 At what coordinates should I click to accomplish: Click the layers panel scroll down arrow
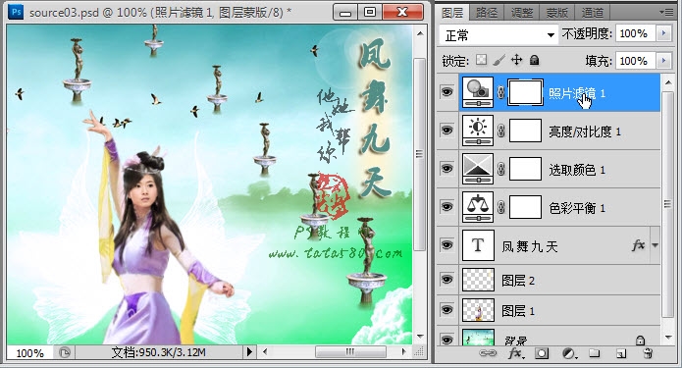click(x=668, y=338)
